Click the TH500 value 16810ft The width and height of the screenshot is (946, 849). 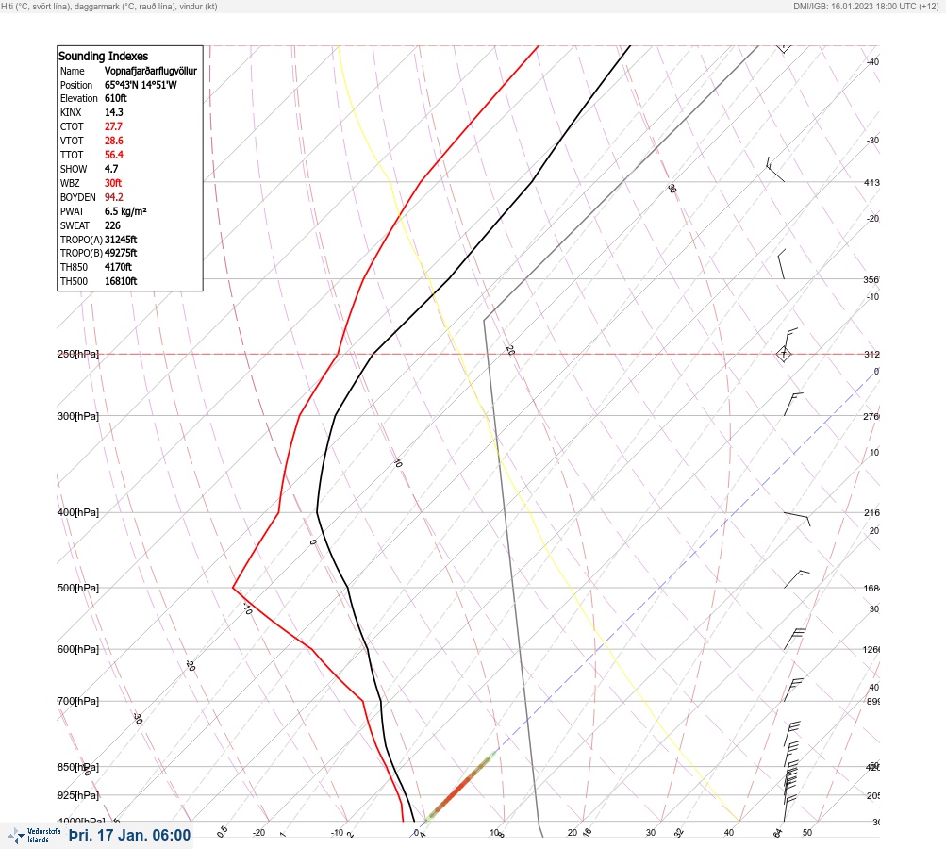[x=121, y=281]
